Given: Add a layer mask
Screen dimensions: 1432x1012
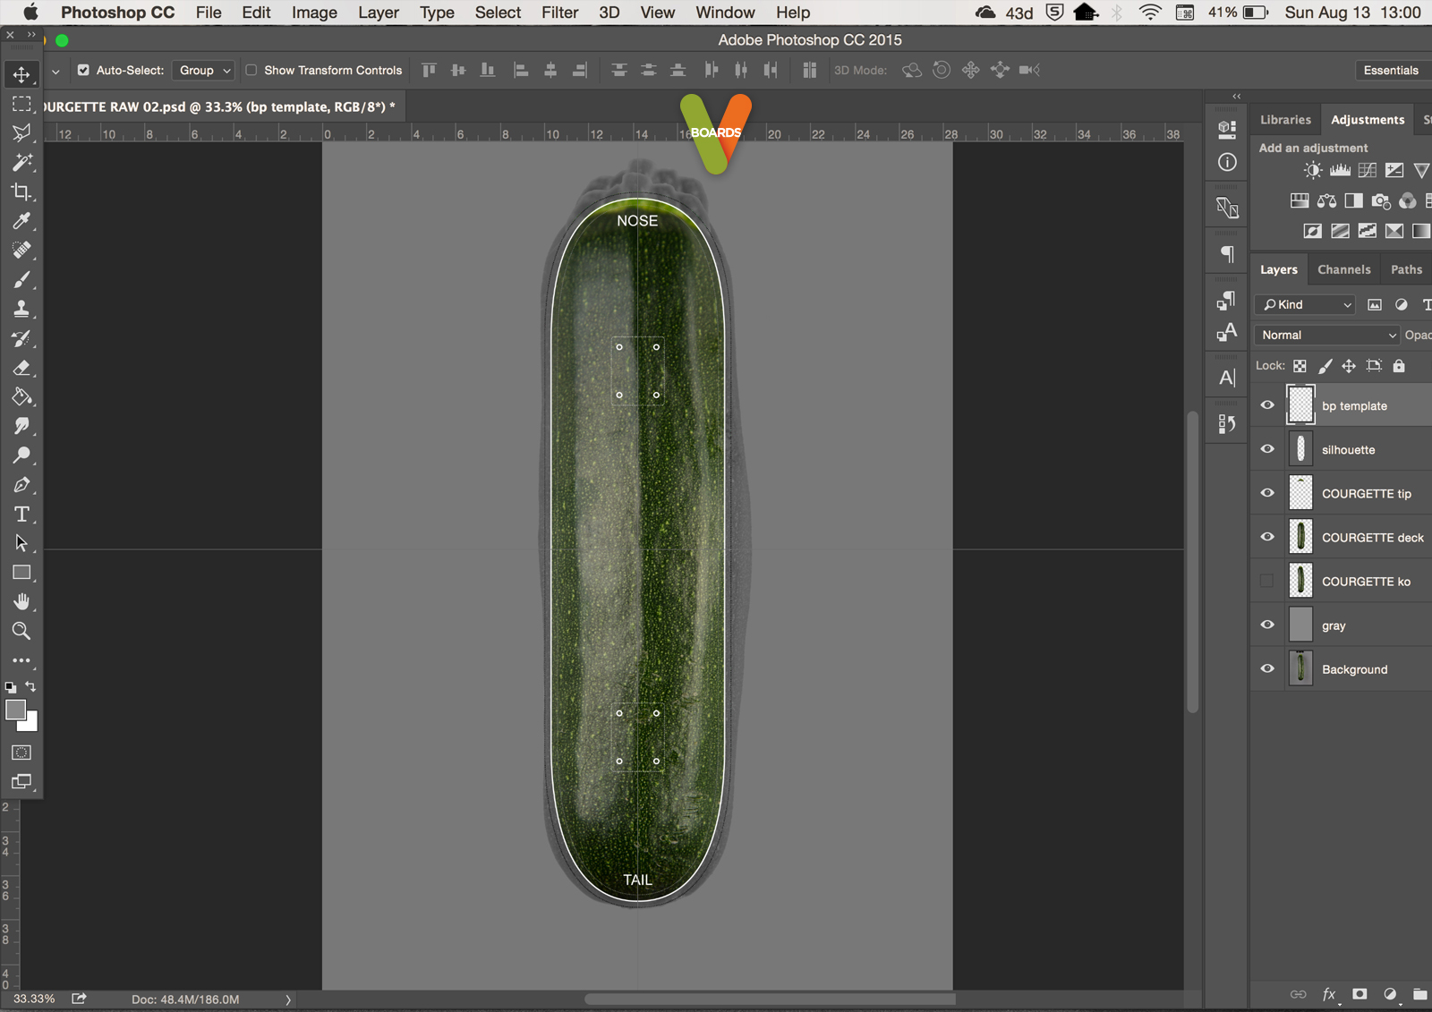Looking at the screenshot, I should 1360,994.
